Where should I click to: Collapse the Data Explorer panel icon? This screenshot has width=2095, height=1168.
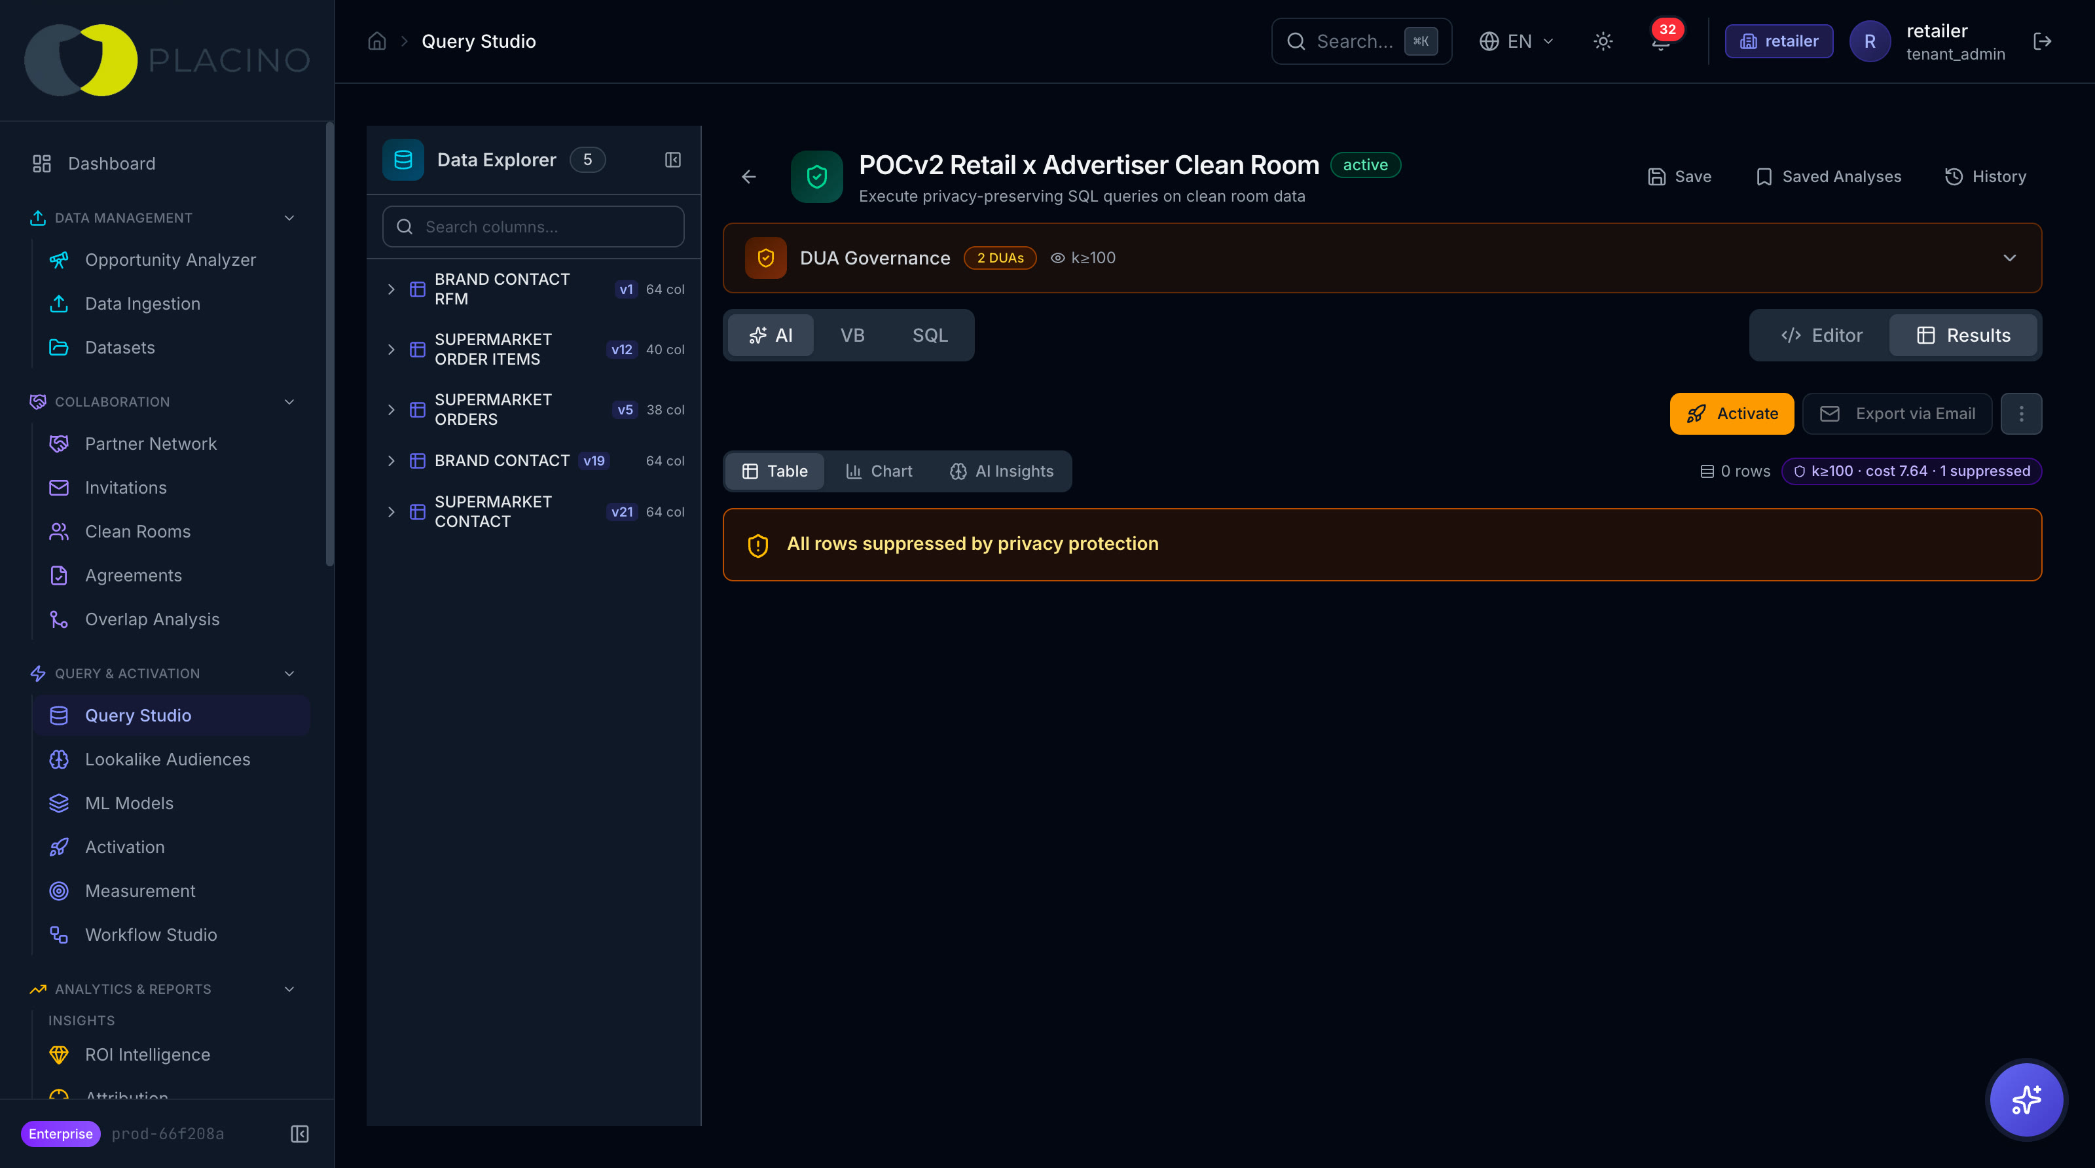[x=672, y=159]
